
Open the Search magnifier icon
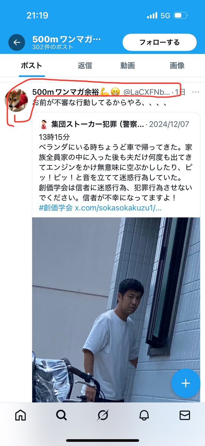[62, 415]
